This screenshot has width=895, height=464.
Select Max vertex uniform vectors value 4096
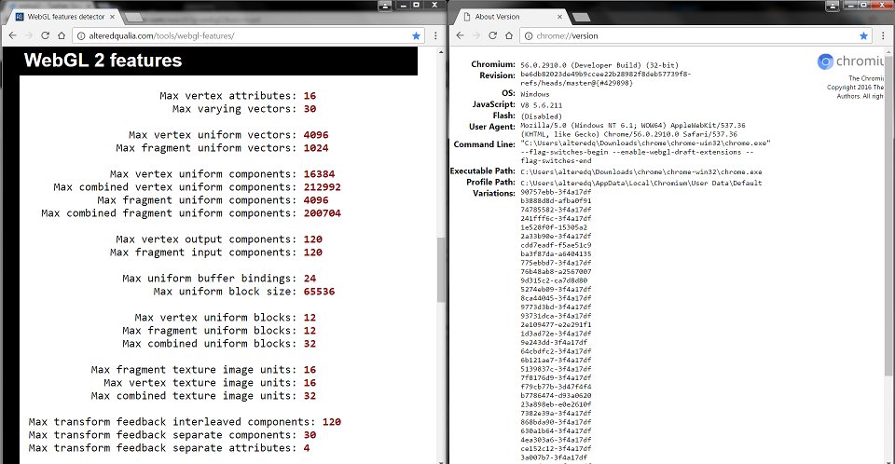pyautogui.click(x=316, y=135)
